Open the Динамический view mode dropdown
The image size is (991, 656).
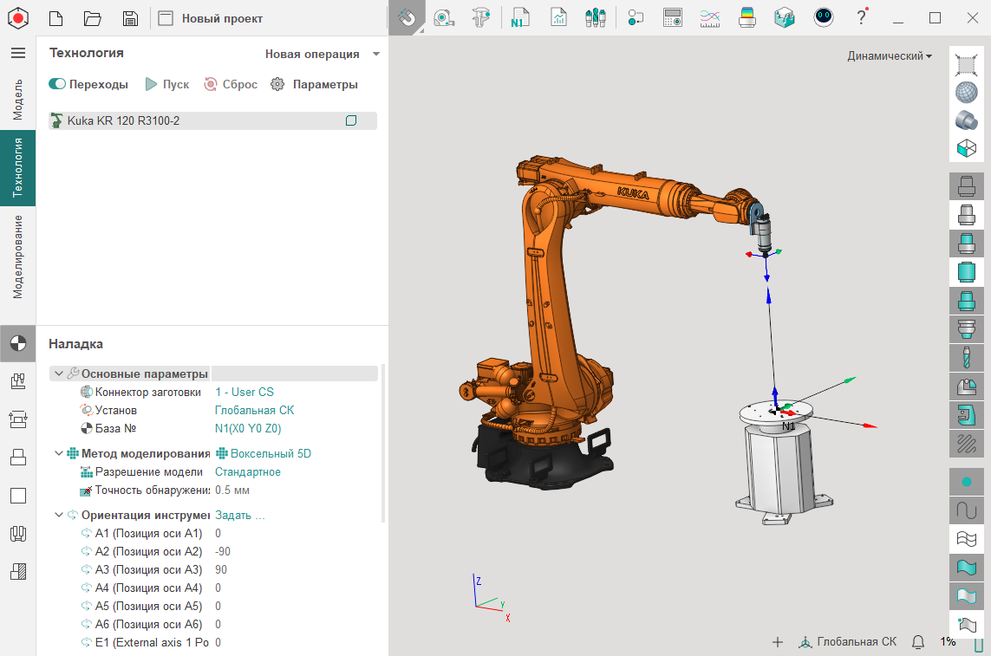coord(890,56)
